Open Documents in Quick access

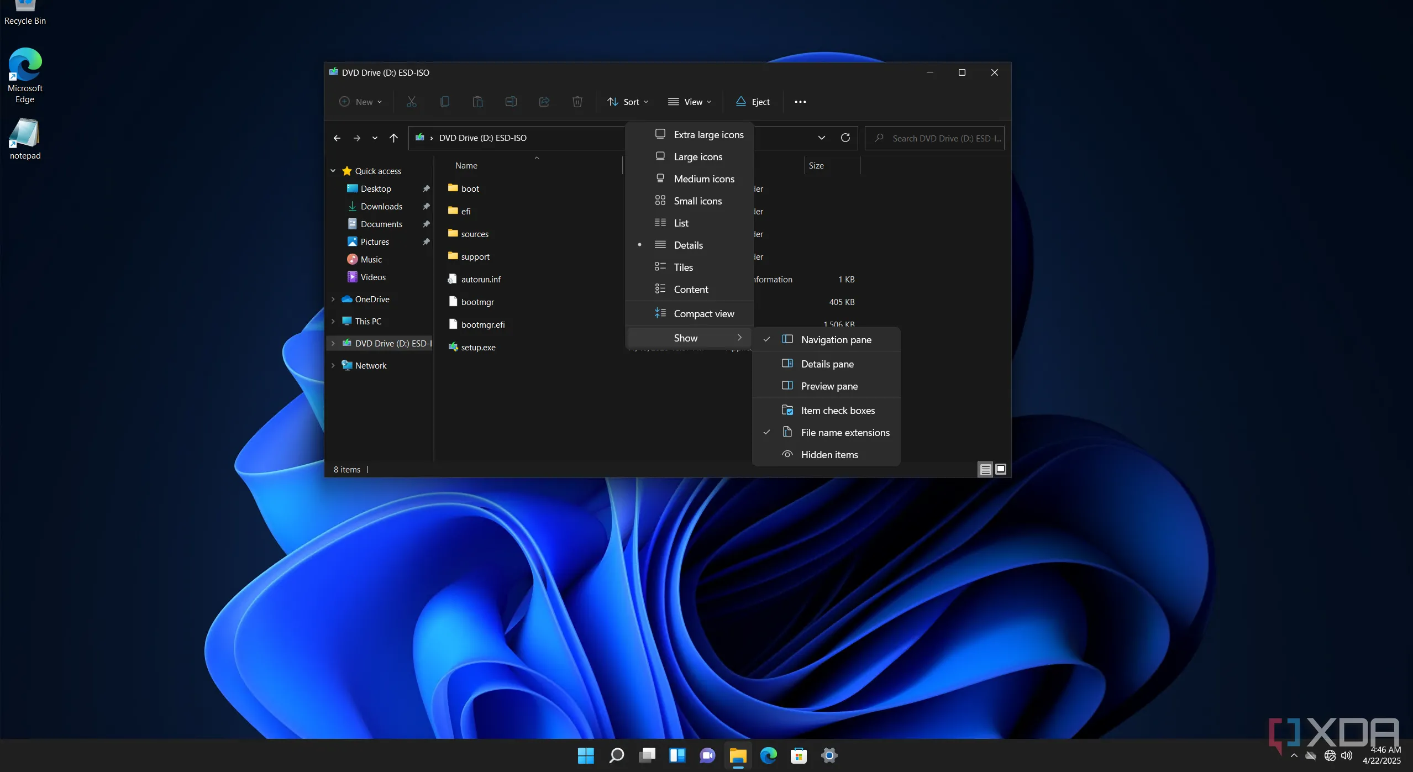(x=381, y=224)
